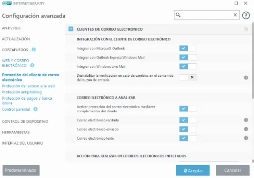Image resolution: width=254 pixels, height=178 pixels.
Task: Disable Integrar con Windows Live Mail
Action: pyautogui.click(x=188, y=66)
